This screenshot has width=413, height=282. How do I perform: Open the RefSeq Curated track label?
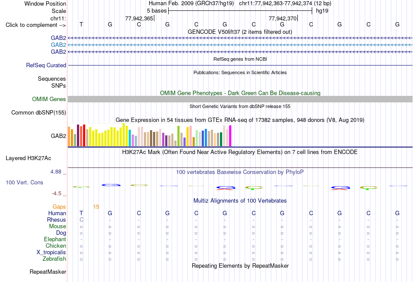click(x=46, y=65)
